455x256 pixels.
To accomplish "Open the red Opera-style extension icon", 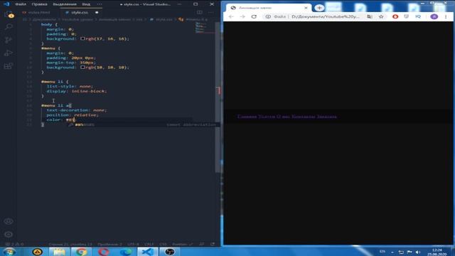I will tap(395, 17).
